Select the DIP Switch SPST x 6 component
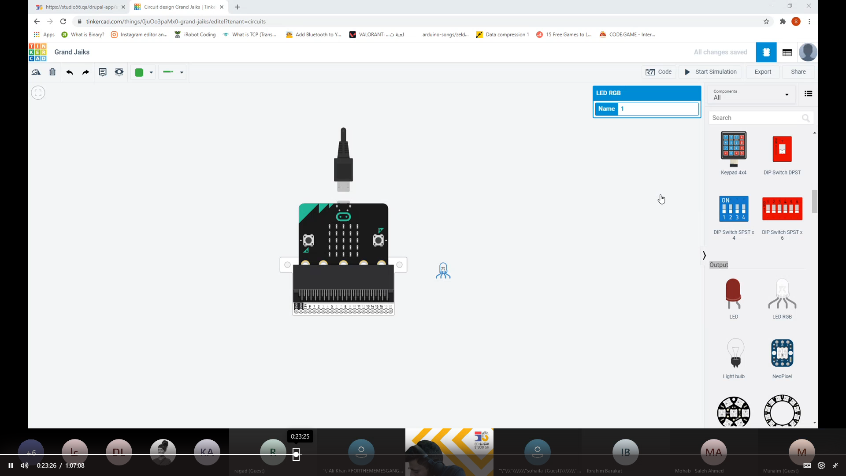This screenshot has height=476, width=846. (782, 218)
